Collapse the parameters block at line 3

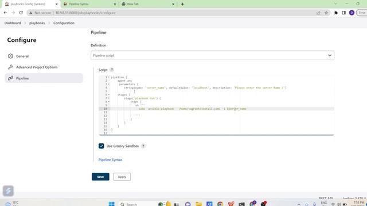(x=109, y=84)
